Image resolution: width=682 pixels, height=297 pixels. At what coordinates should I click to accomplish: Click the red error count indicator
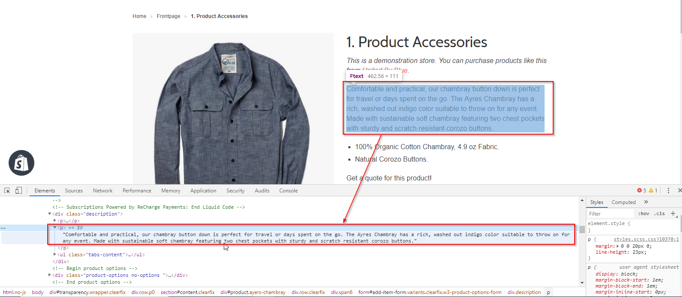tap(642, 190)
